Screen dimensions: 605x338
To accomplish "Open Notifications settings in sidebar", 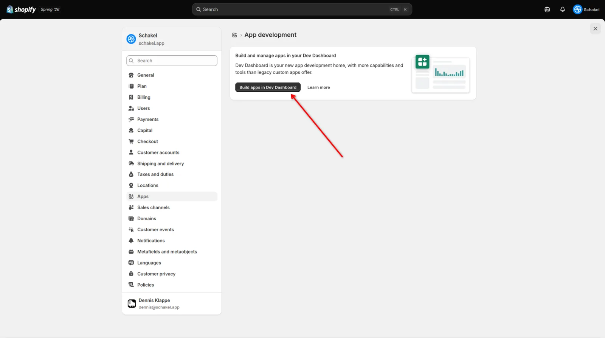I will tap(172, 241).
